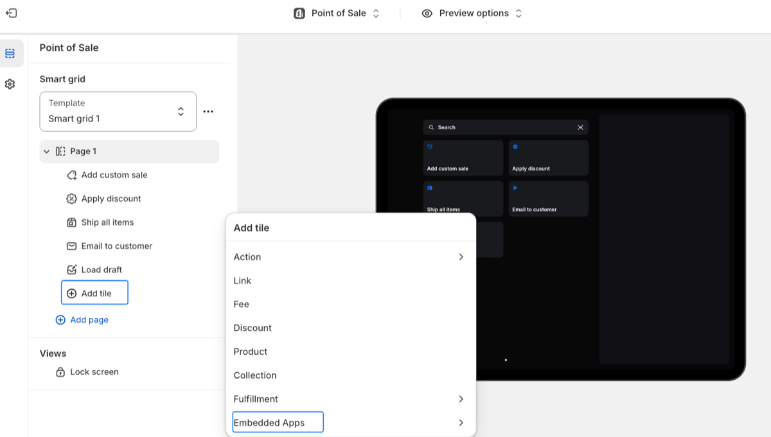This screenshot has height=437, width=771.
Task: Click the search magnifier in tablet preview
Action: tap(431, 128)
